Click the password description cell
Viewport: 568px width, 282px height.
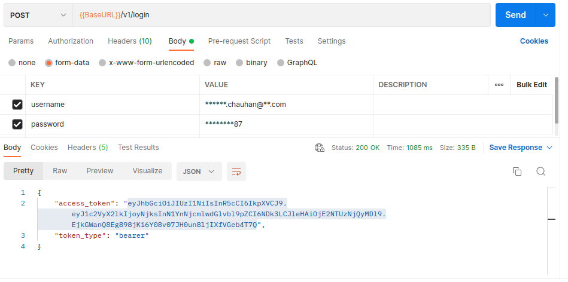(x=463, y=124)
